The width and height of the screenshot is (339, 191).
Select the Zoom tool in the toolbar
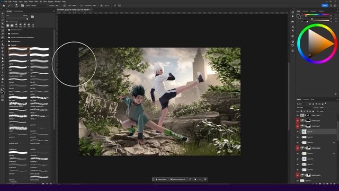click(3, 82)
